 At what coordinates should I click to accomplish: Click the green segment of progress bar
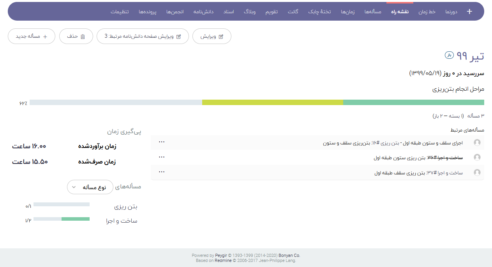tap(413, 102)
